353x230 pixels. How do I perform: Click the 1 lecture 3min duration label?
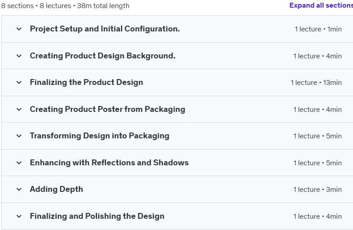(x=318, y=190)
